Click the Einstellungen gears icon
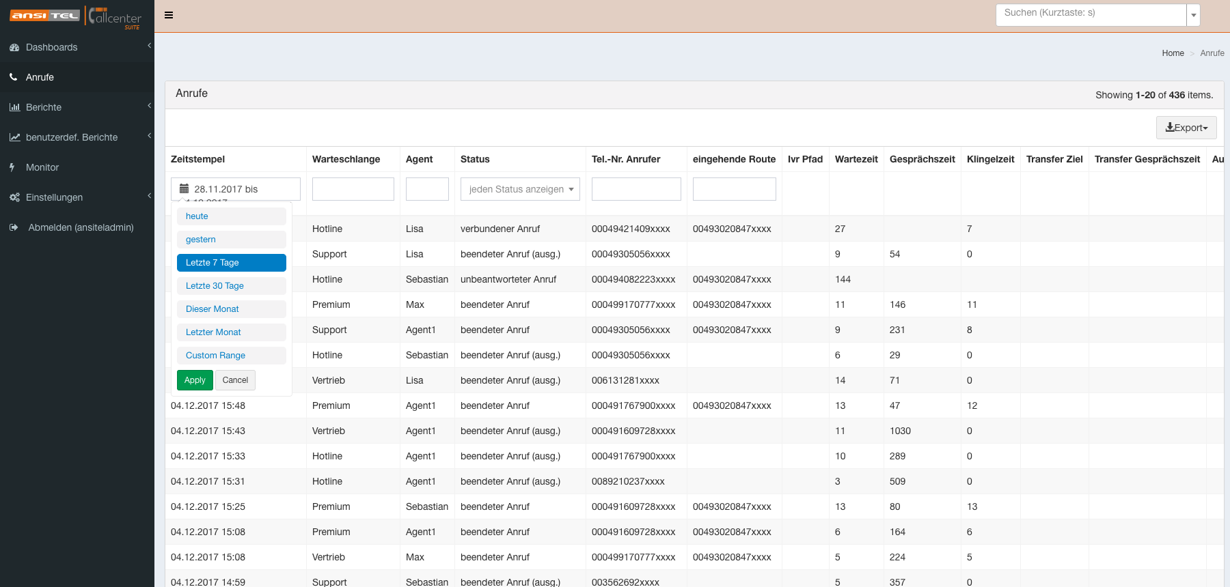The height and width of the screenshot is (587, 1230). [x=14, y=197]
